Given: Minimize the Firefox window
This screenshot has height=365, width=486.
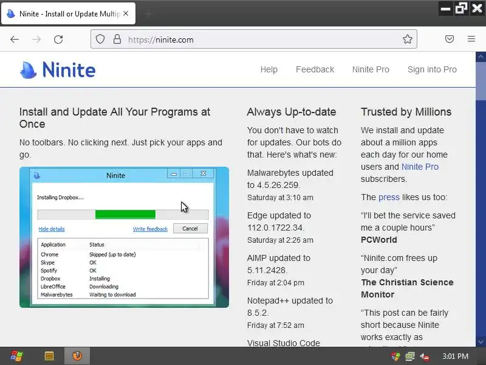Looking at the screenshot, I should [x=445, y=9].
